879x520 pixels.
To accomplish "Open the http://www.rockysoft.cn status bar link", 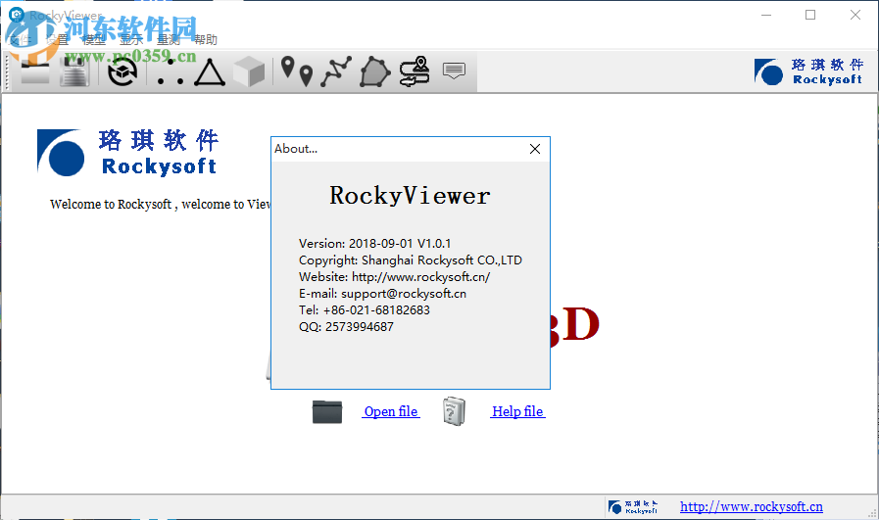I will [752, 507].
